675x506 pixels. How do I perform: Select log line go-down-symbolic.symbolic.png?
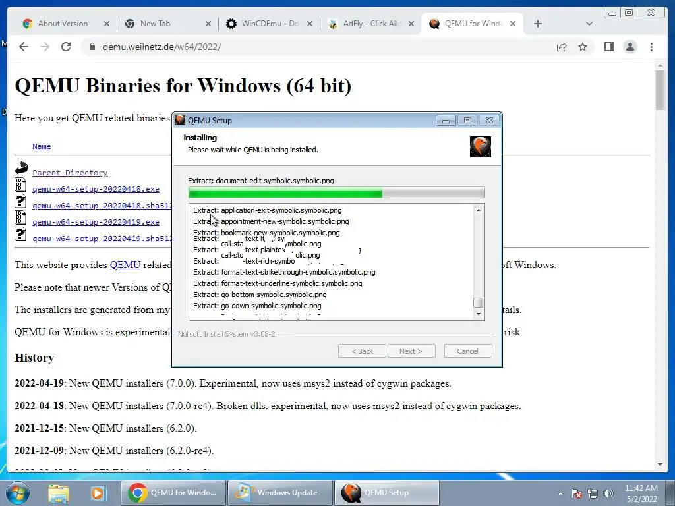point(257,306)
